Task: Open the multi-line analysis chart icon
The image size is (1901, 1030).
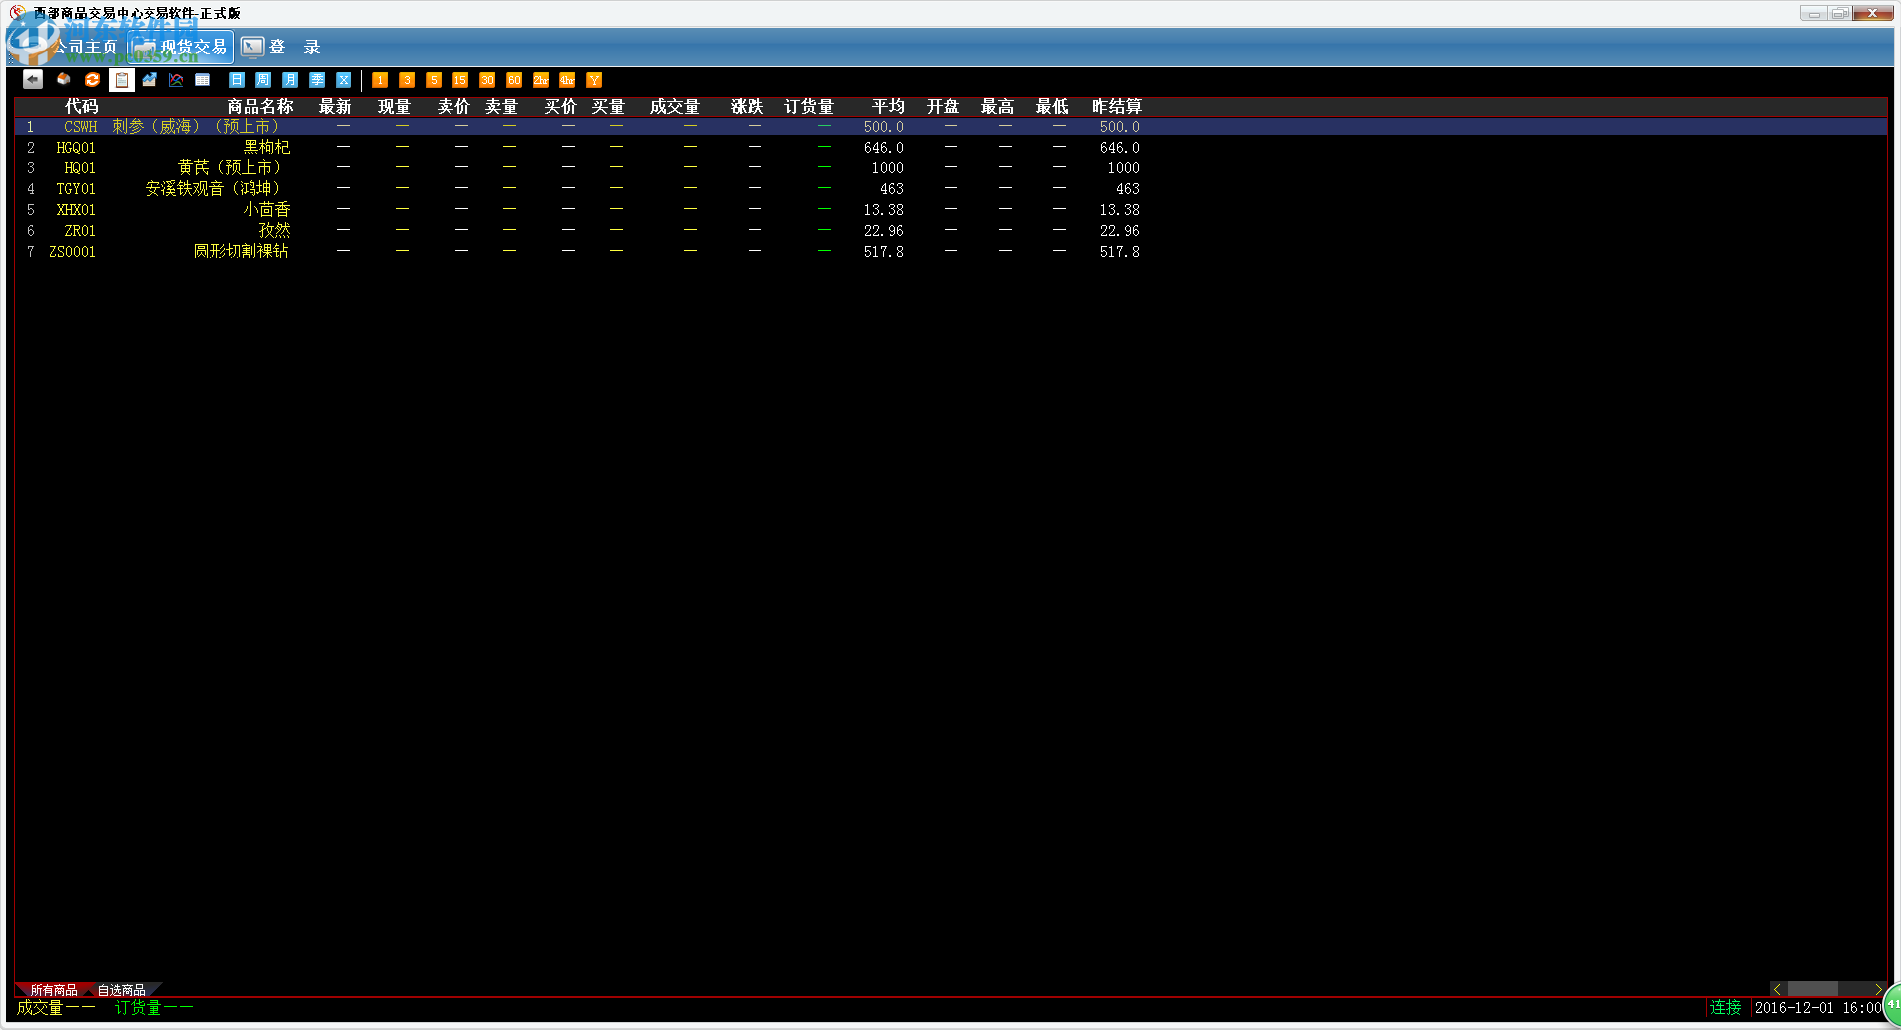Action: tap(176, 80)
